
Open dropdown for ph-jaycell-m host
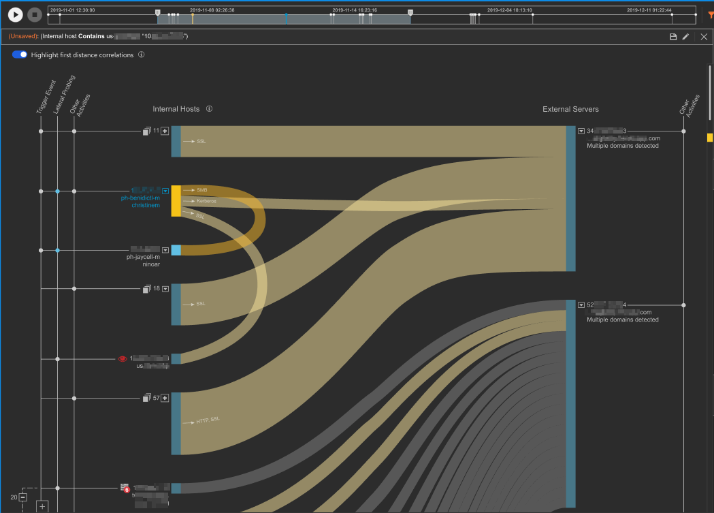click(x=165, y=251)
